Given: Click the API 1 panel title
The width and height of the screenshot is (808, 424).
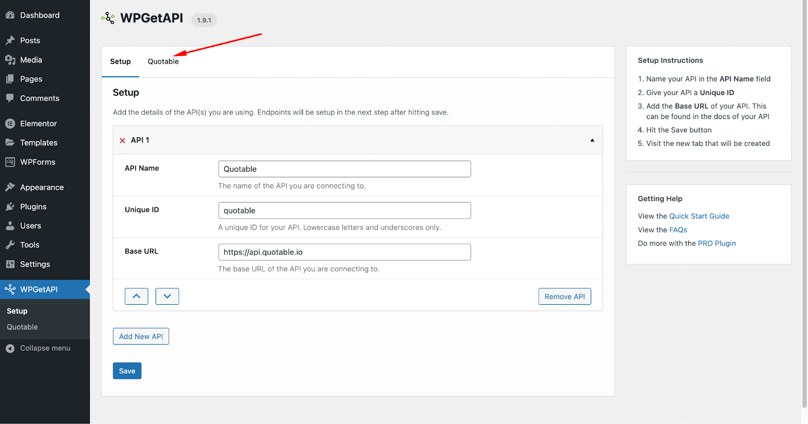Looking at the screenshot, I should tap(140, 140).
